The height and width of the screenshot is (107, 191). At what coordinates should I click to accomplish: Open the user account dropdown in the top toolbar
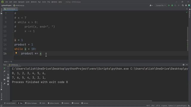tap(151, 5)
